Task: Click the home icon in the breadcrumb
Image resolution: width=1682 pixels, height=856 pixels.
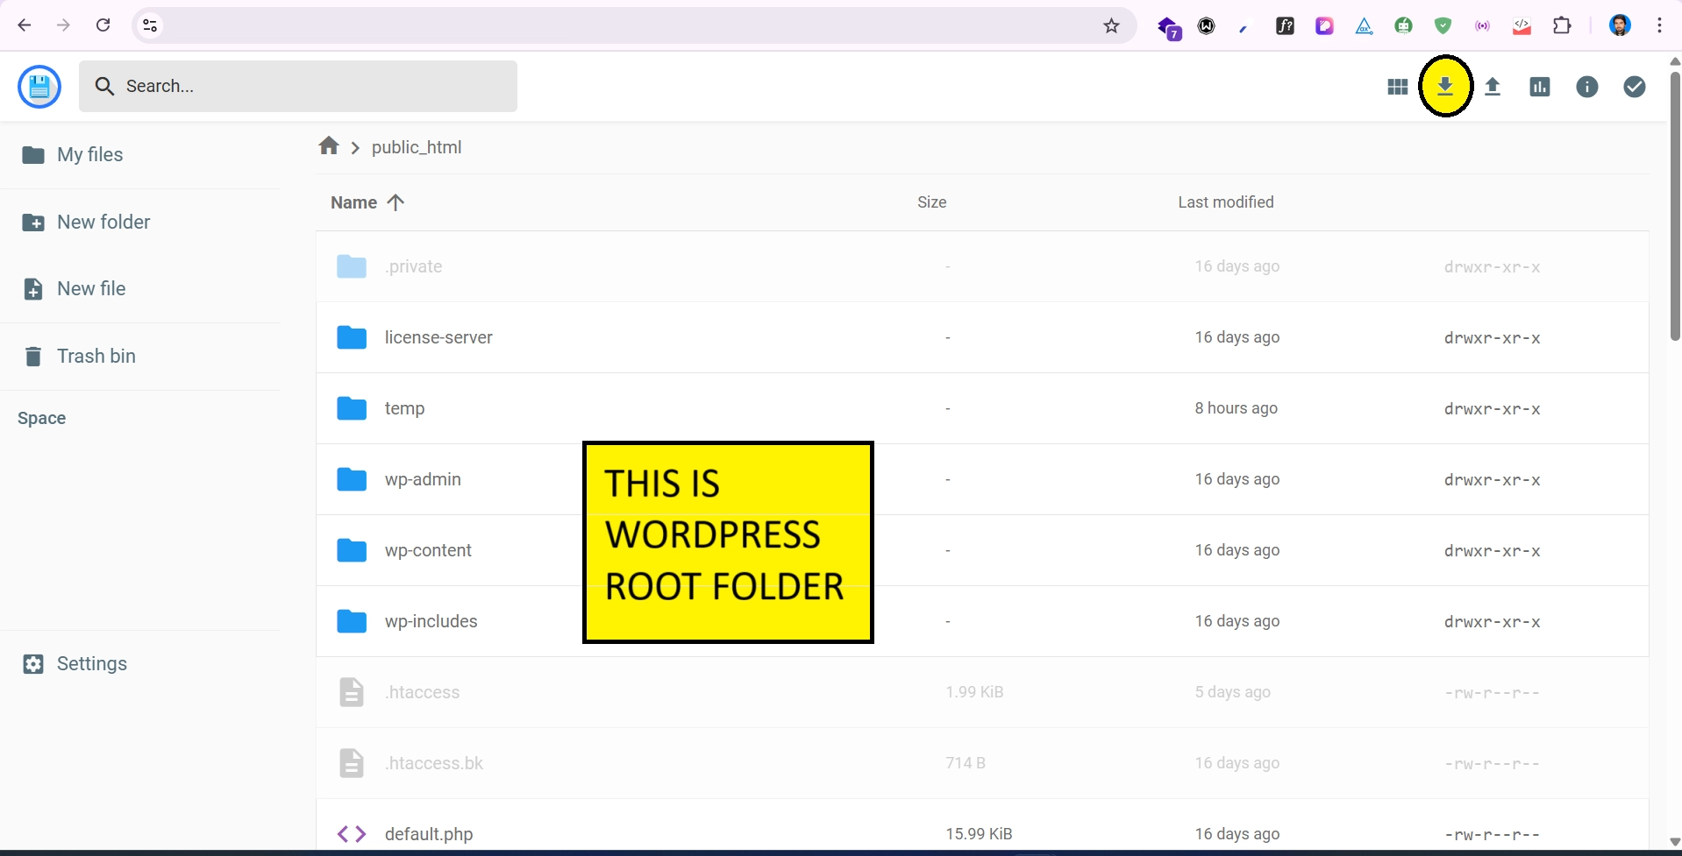Action: (329, 146)
